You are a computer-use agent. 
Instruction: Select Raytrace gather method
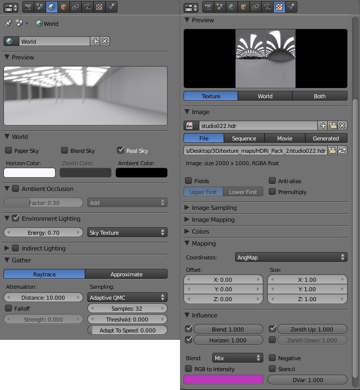45,274
